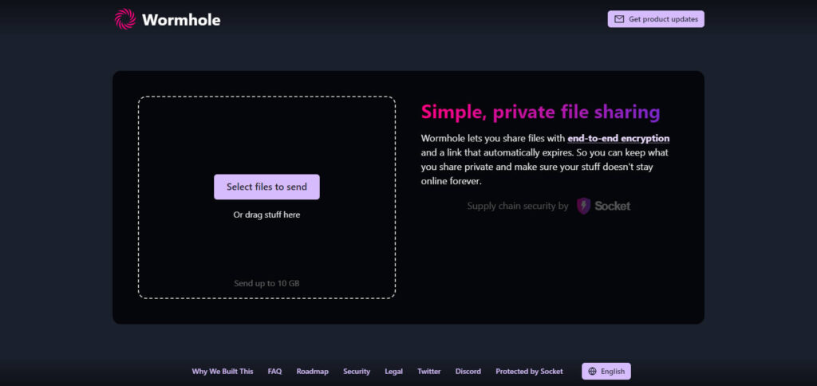
Task: Open Protected by Socket footer link
Action: (x=530, y=372)
